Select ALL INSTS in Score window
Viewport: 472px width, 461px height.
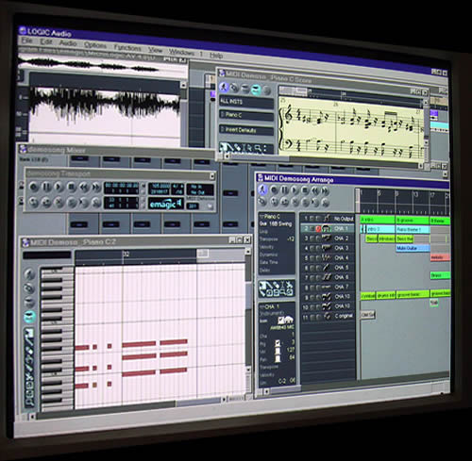tap(246, 102)
